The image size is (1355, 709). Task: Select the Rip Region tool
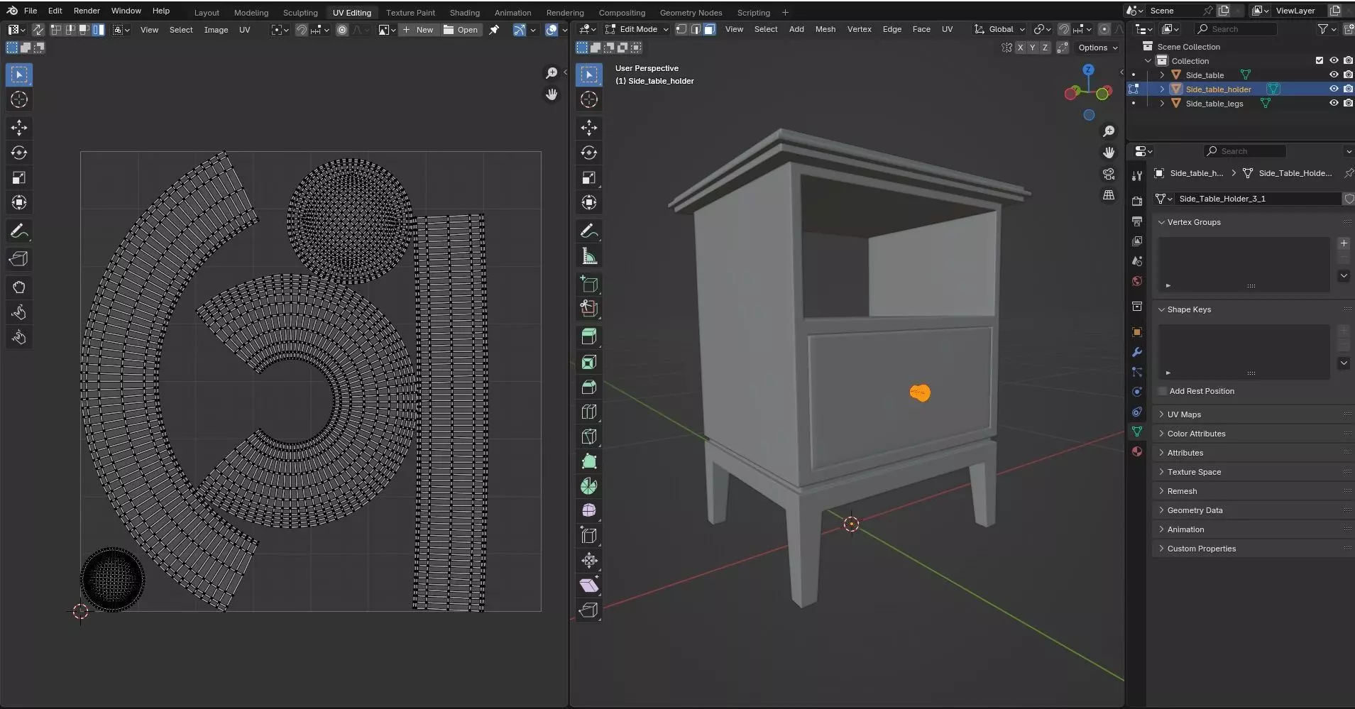588,610
